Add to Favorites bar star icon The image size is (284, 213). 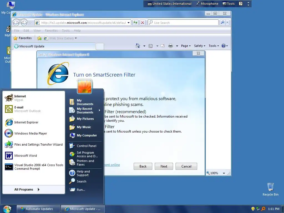pyautogui.click(x=39, y=38)
